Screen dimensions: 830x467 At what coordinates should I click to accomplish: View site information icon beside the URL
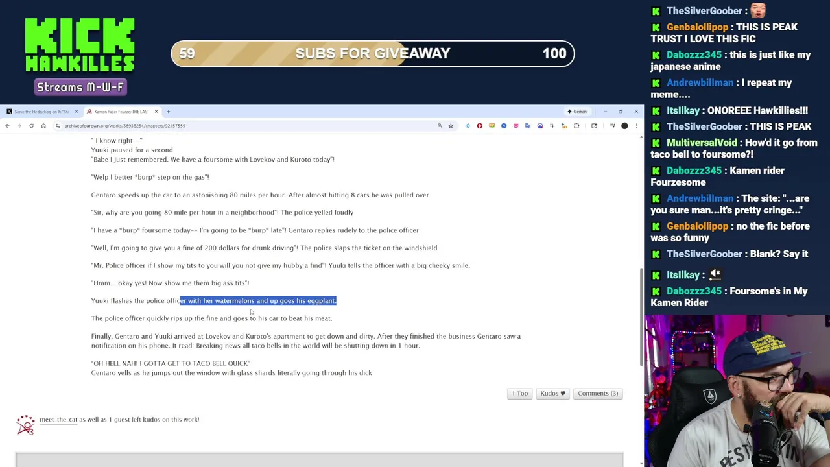(x=58, y=126)
